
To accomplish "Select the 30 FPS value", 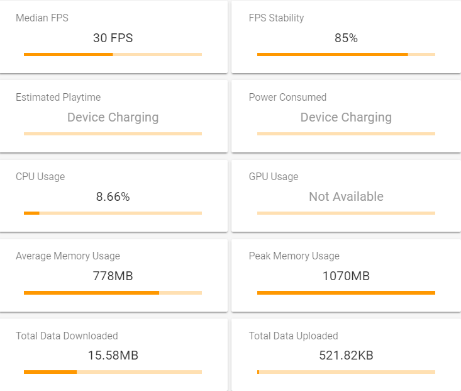I will coord(113,38).
